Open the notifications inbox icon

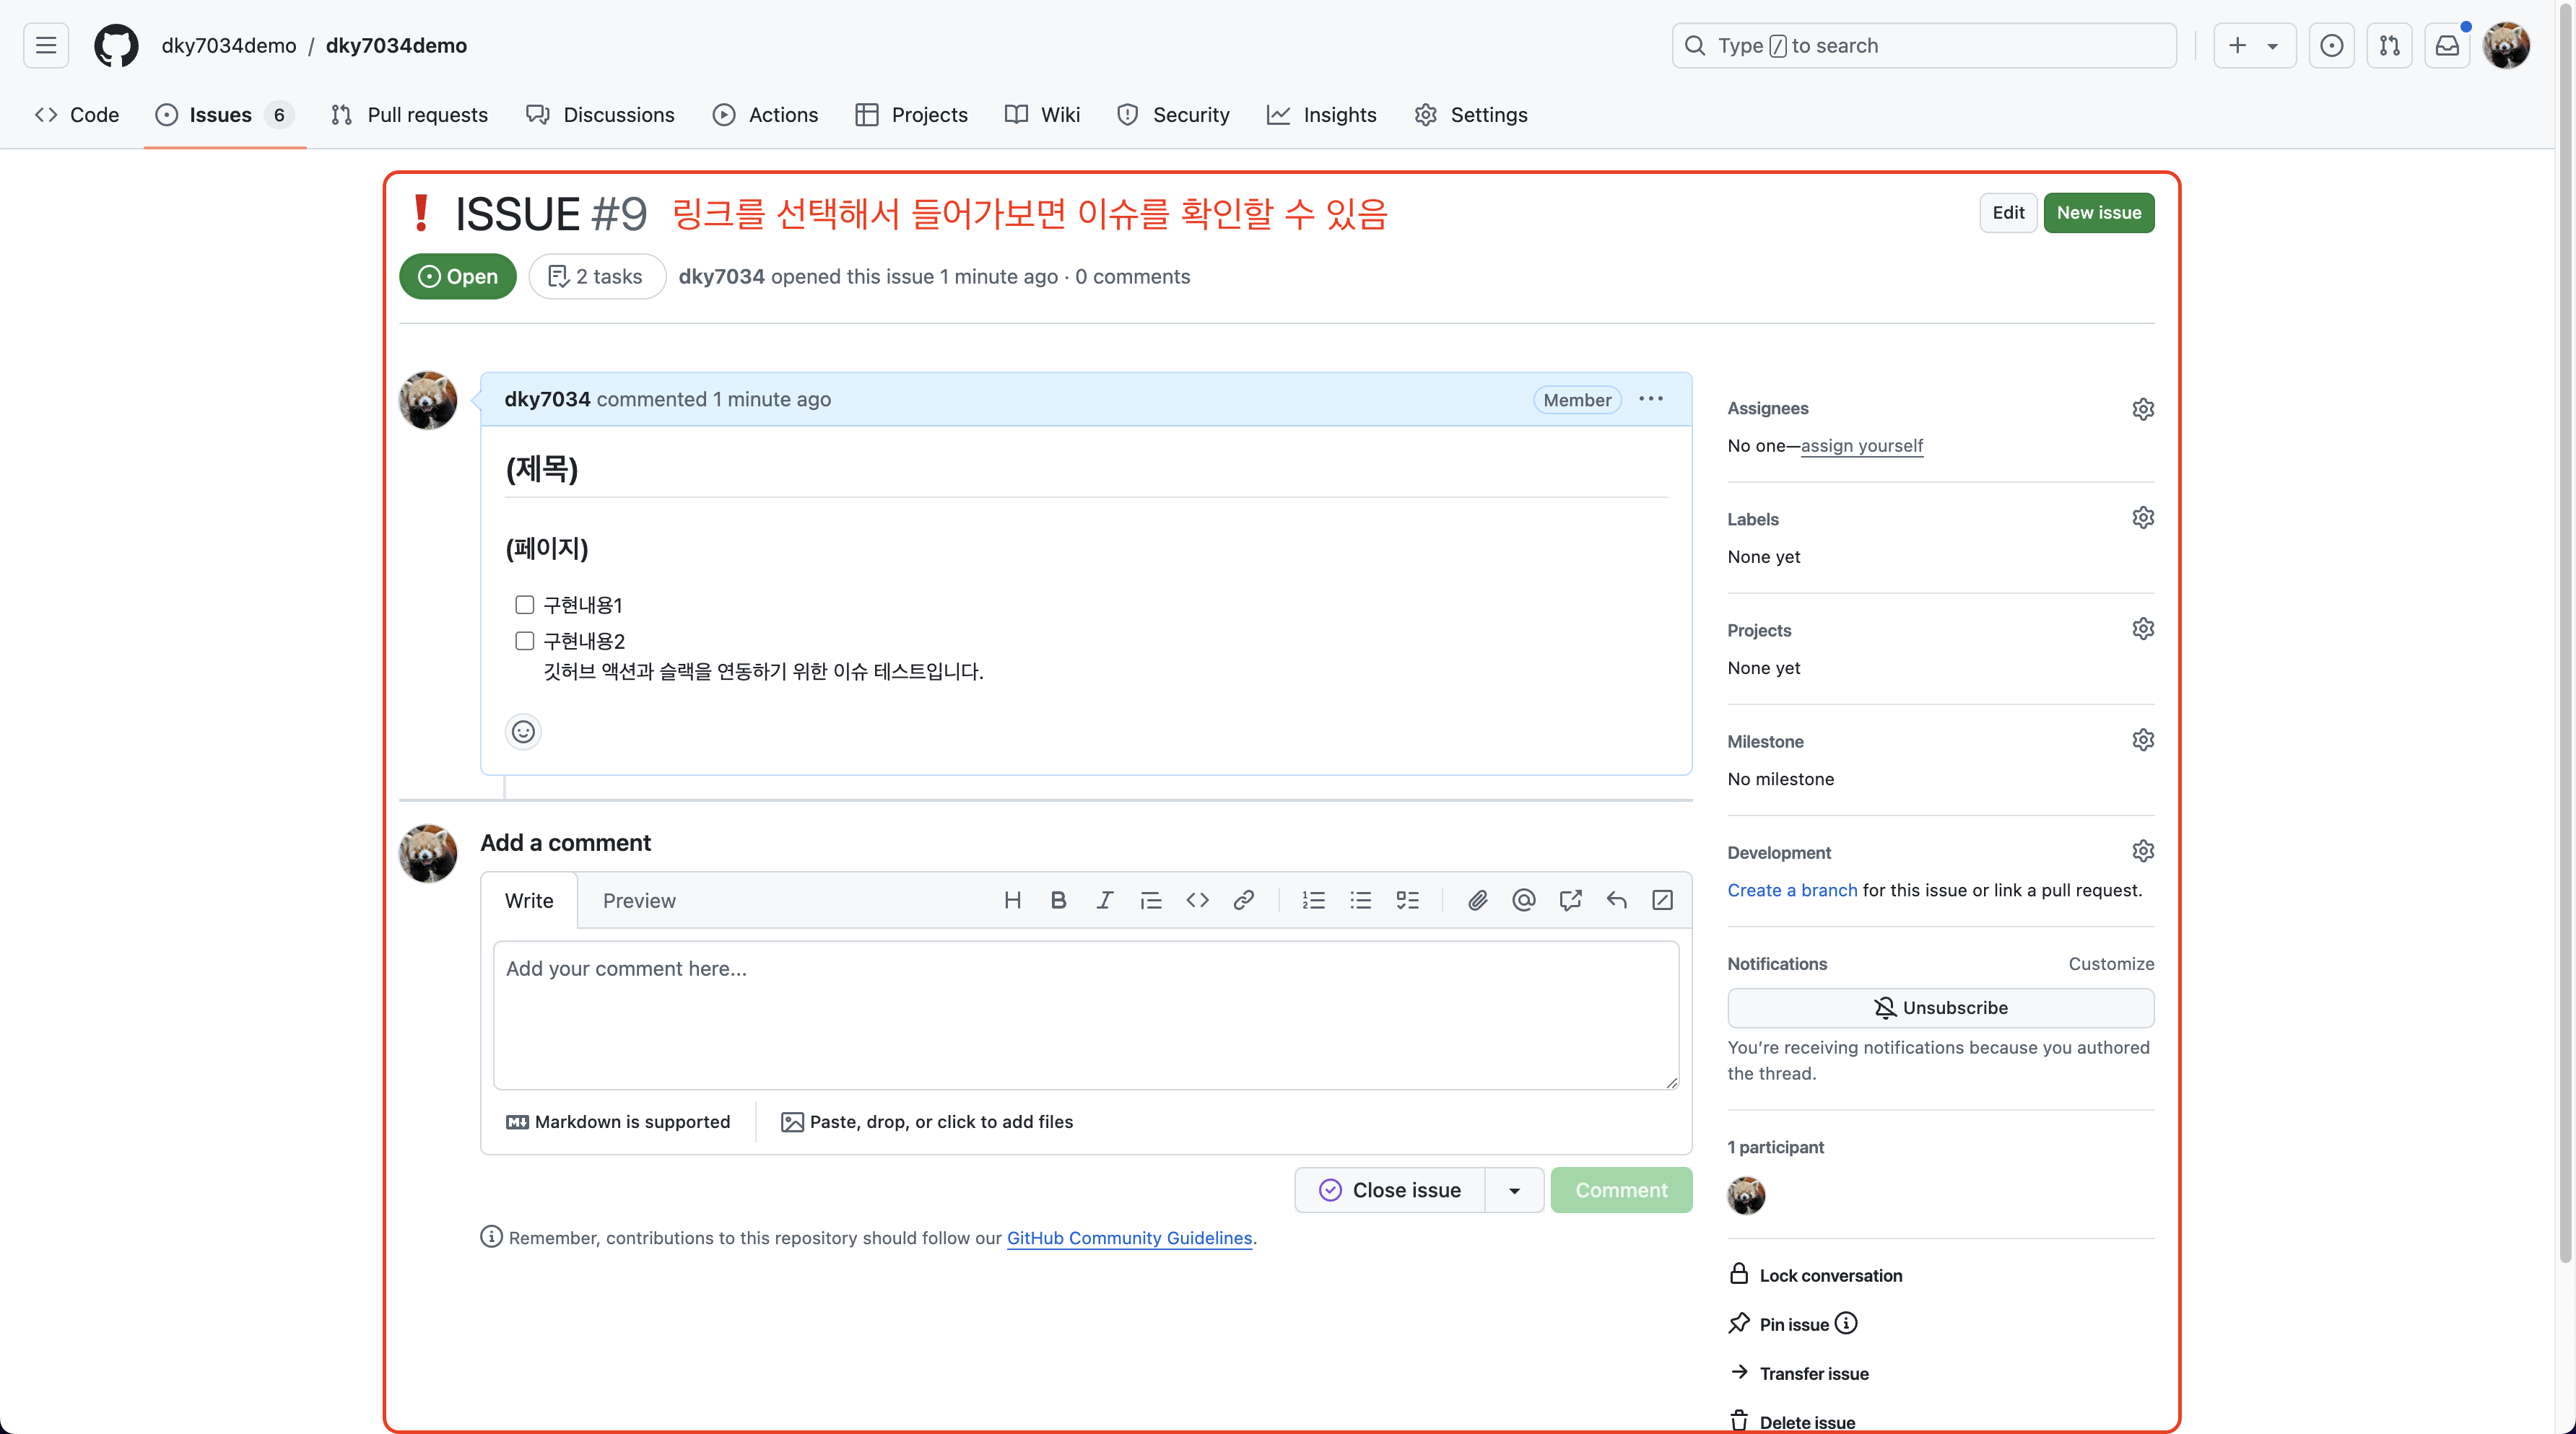[2446, 46]
